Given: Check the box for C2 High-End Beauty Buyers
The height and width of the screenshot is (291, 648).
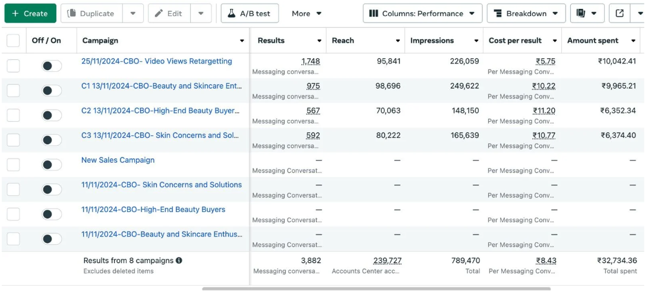Looking at the screenshot, I should [13, 115].
